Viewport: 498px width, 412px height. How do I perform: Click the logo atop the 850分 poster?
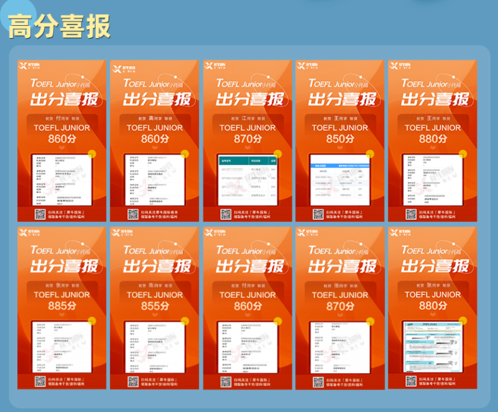coord(307,66)
